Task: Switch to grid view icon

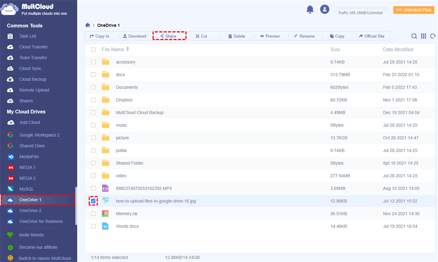Action: pyautogui.click(x=423, y=36)
